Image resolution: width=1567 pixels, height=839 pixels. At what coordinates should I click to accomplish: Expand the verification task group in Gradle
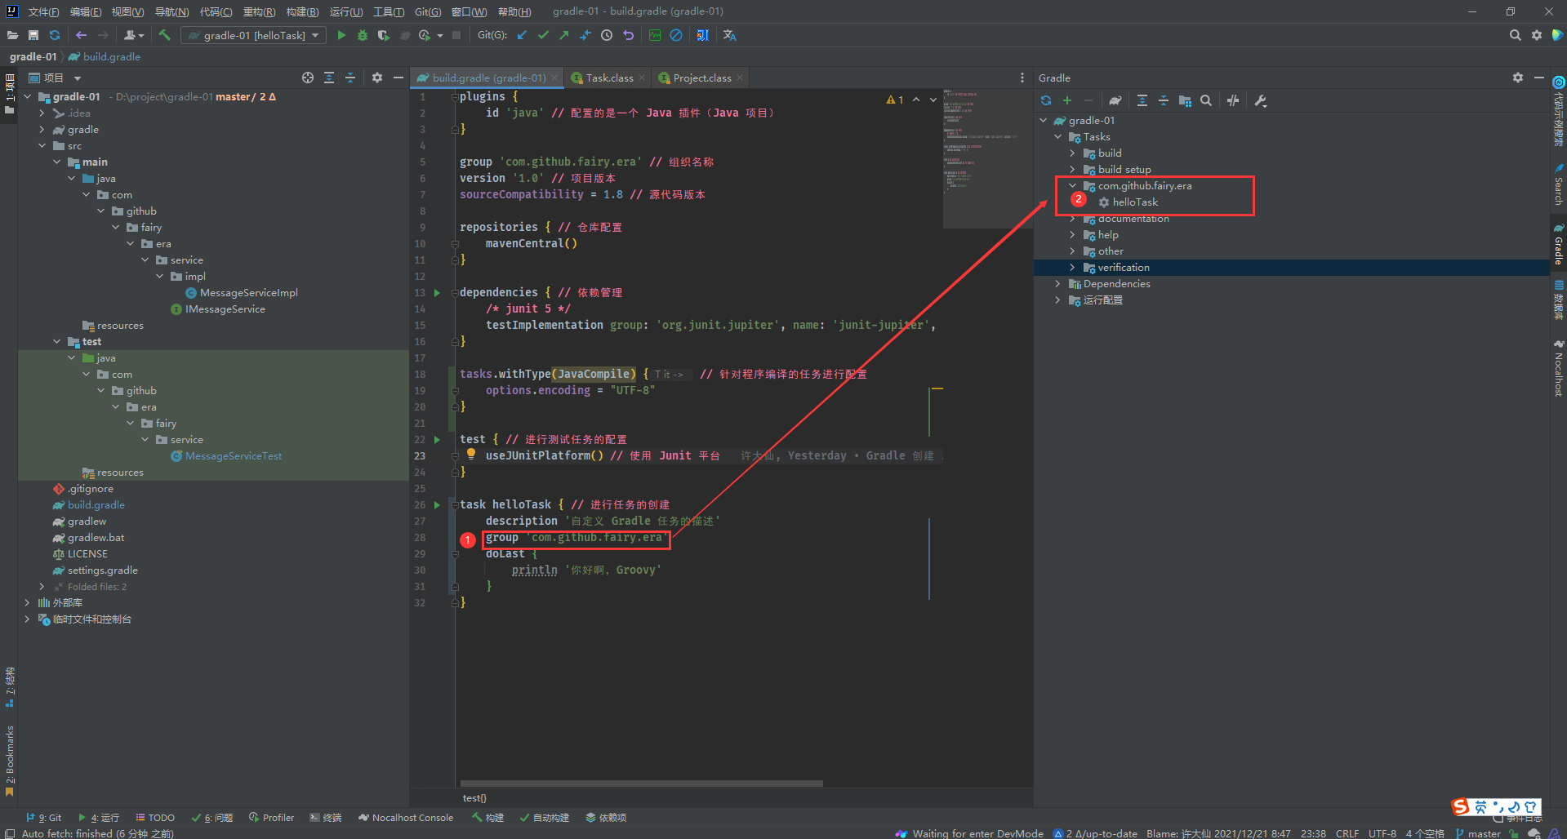pos(1073,268)
